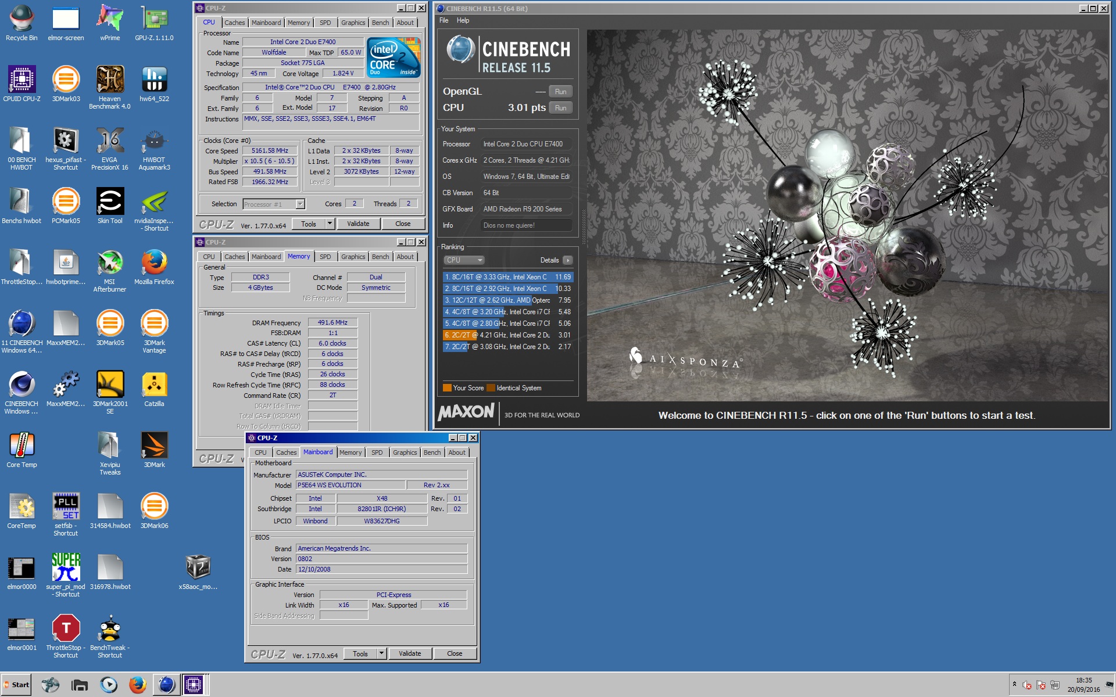Open PCMark05 desktop icon
Viewport: 1116px width, 697px height.
66,205
